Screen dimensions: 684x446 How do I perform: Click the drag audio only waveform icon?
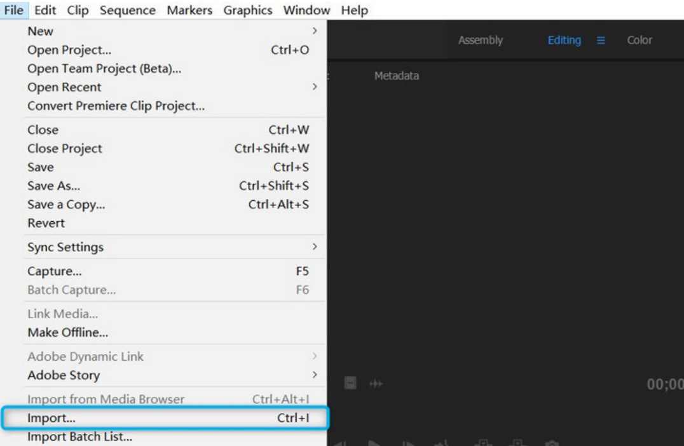376,384
